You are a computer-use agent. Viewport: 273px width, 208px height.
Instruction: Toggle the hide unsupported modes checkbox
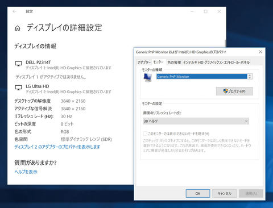(x=145, y=134)
